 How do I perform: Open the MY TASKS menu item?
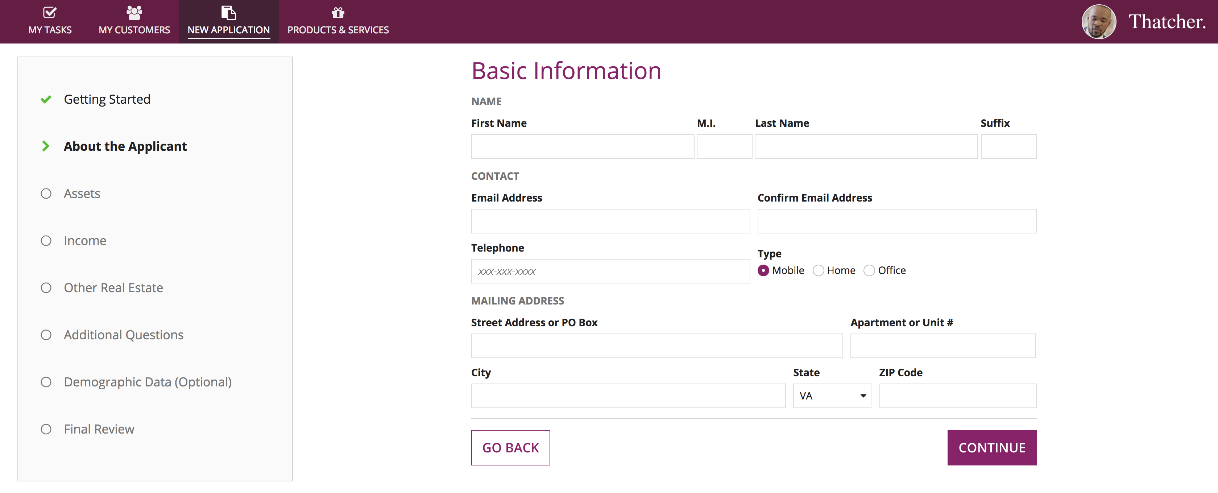pyautogui.click(x=50, y=22)
